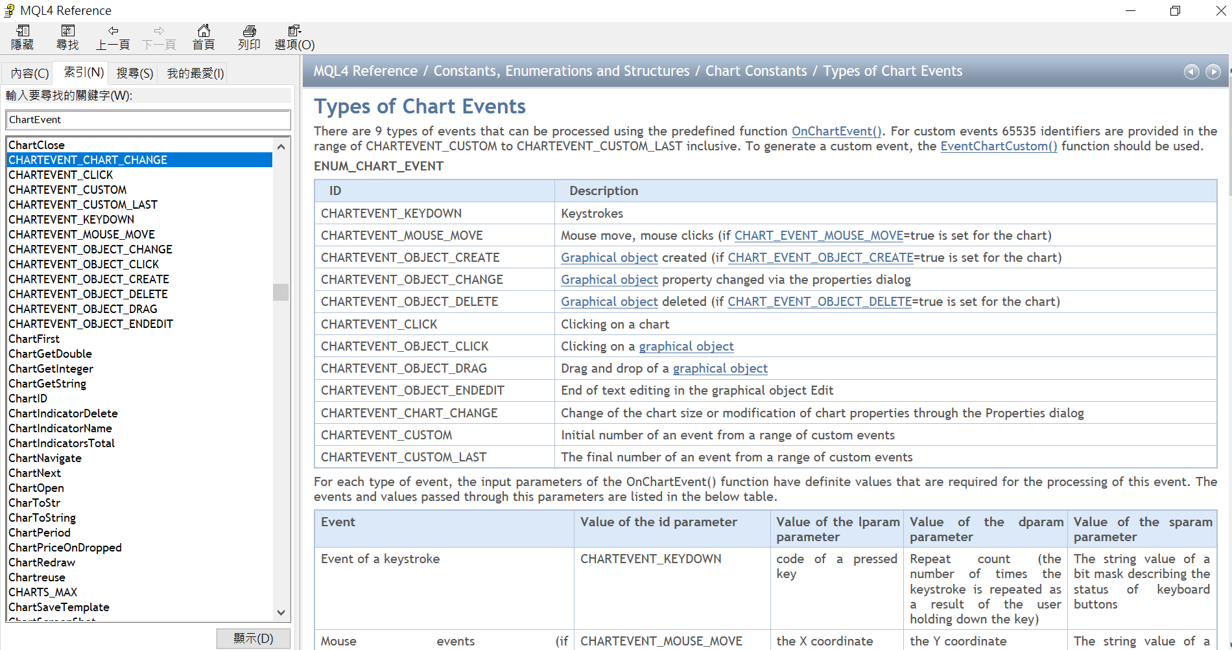This screenshot has width=1232, height=650.
Task: Switch to the 我的最愛(I) tab
Action: point(195,73)
